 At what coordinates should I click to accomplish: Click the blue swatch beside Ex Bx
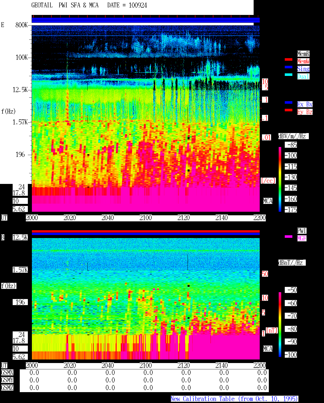tap(289, 102)
